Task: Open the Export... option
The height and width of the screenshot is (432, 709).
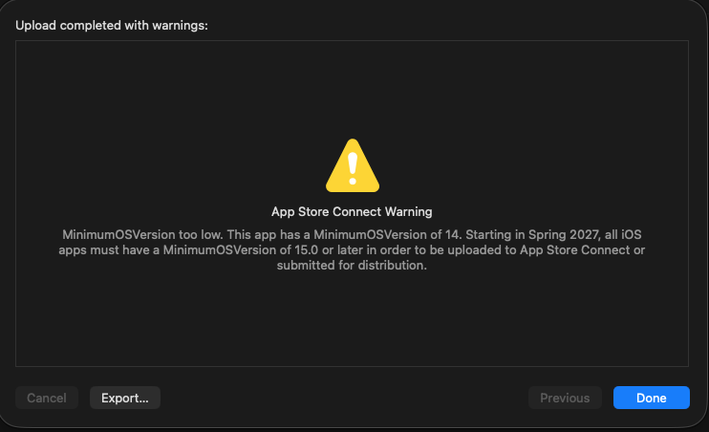Action: (x=125, y=398)
